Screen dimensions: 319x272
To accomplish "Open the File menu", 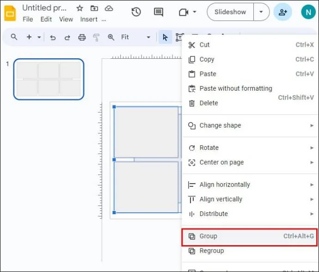I will [x=28, y=19].
